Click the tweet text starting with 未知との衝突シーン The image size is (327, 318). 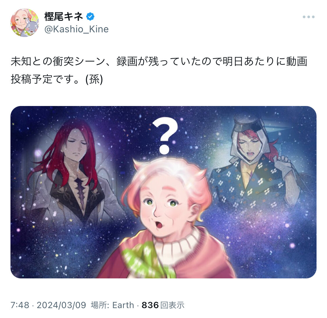pyautogui.click(x=159, y=61)
